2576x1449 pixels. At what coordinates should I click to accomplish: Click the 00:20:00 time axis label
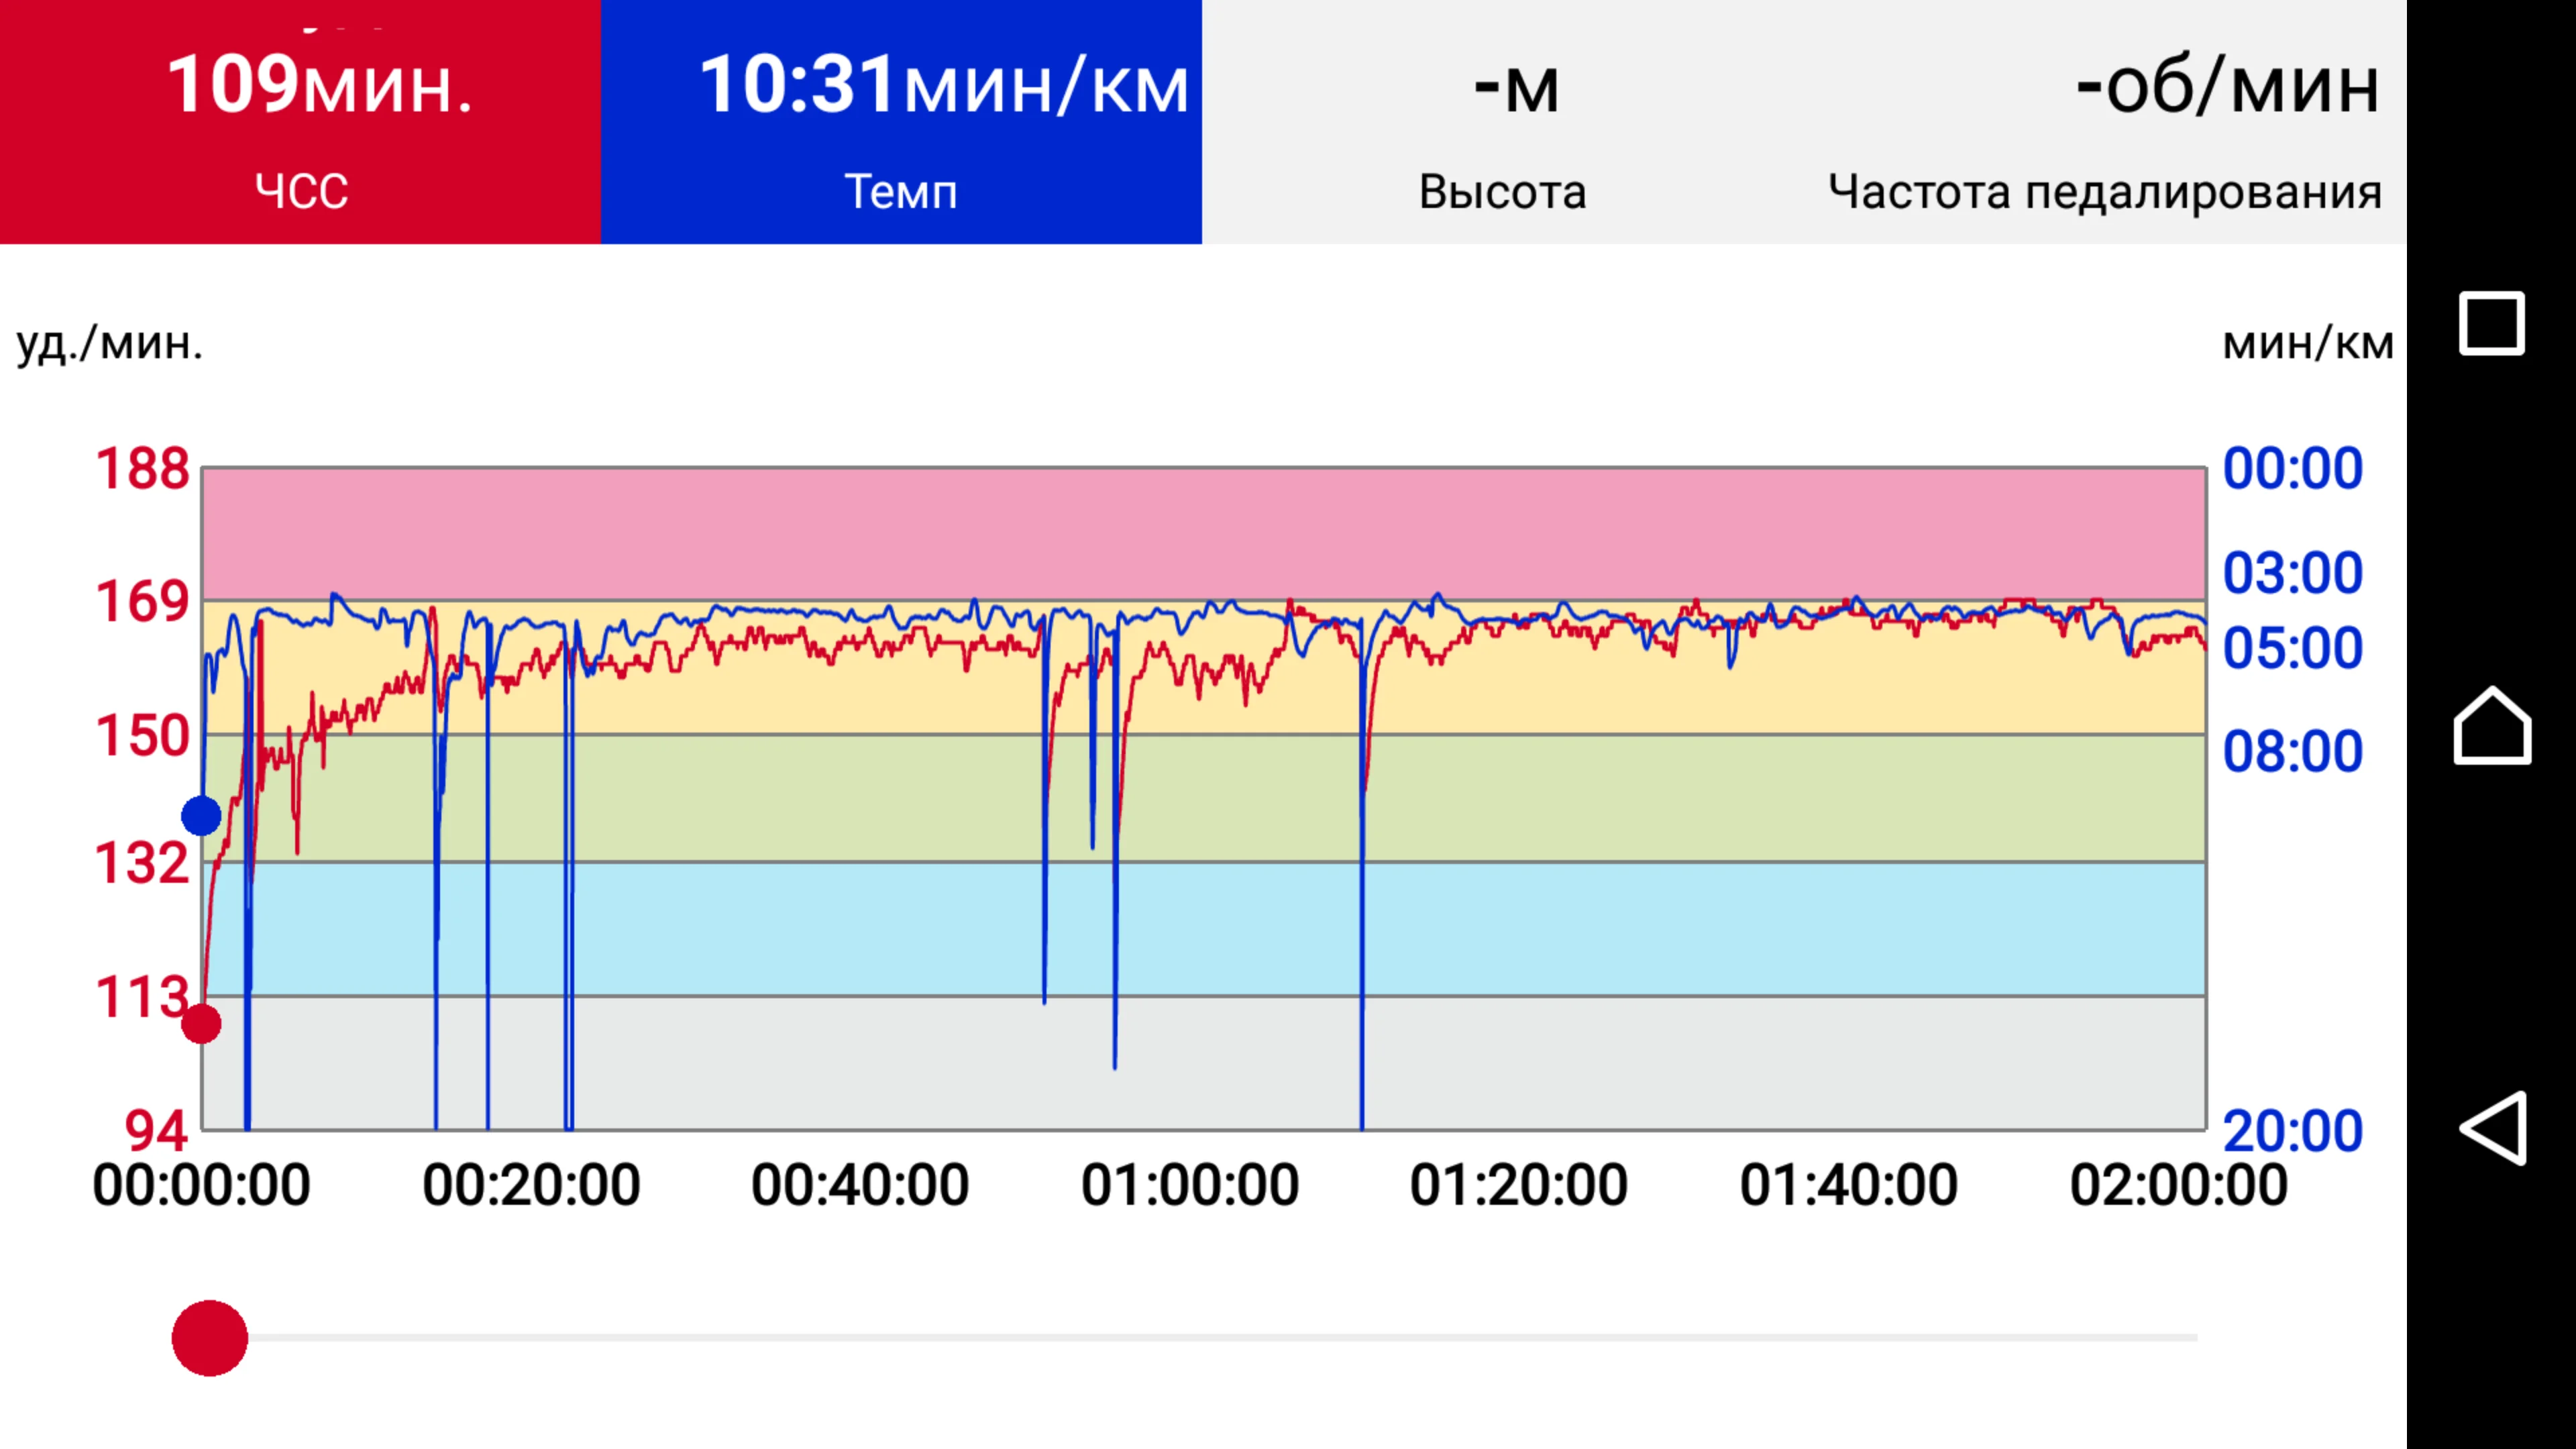(x=531, y=1185)
